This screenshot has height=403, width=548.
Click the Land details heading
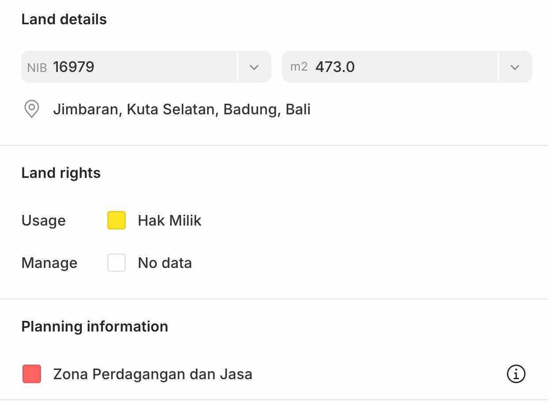pyautogui.click(x=64, y=19)
